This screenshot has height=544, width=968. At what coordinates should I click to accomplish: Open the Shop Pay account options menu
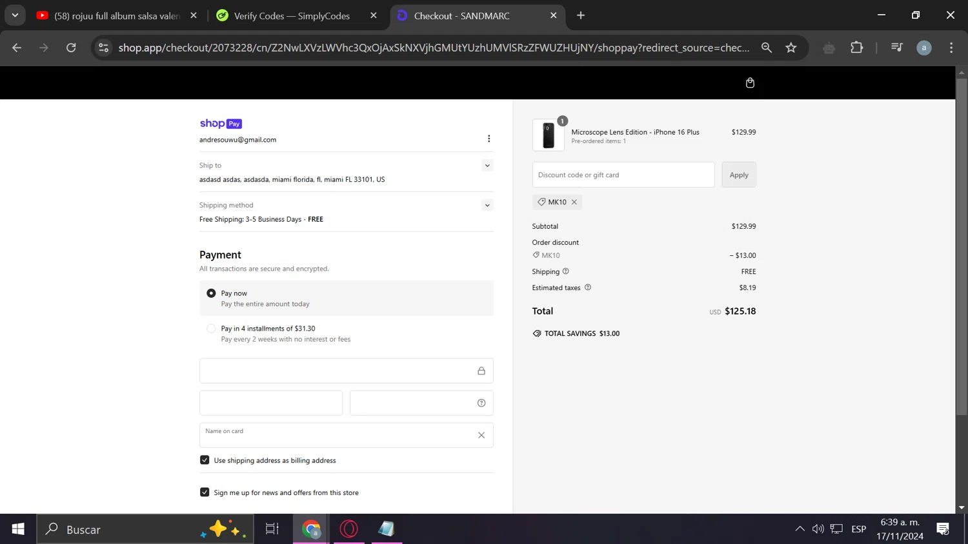489,139
